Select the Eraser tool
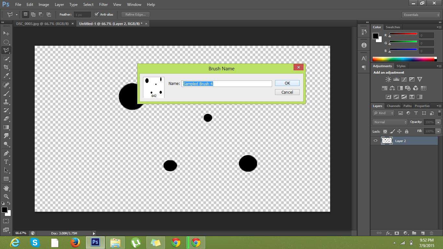Screen dimensions: 443x249 (6, 119)
